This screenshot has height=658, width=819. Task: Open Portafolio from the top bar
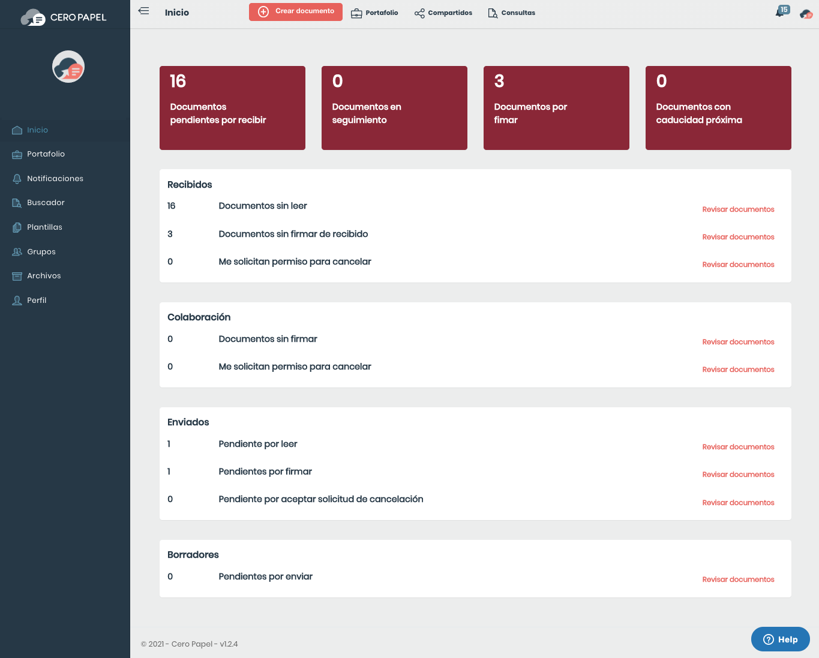click(374, 12)
